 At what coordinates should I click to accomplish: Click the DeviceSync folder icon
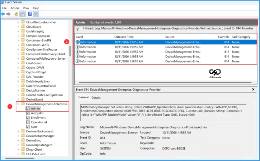tap(23, 140)
